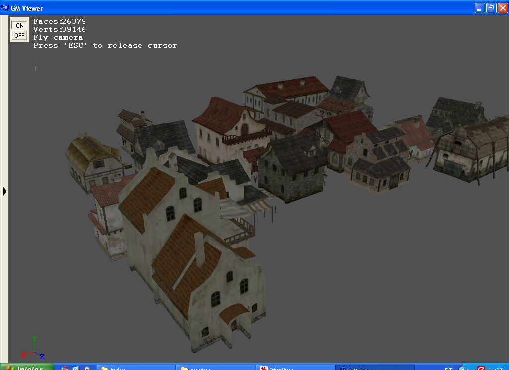Close the GM Viewer window
This screenshot has height=370, width=509.
point(503,8)
